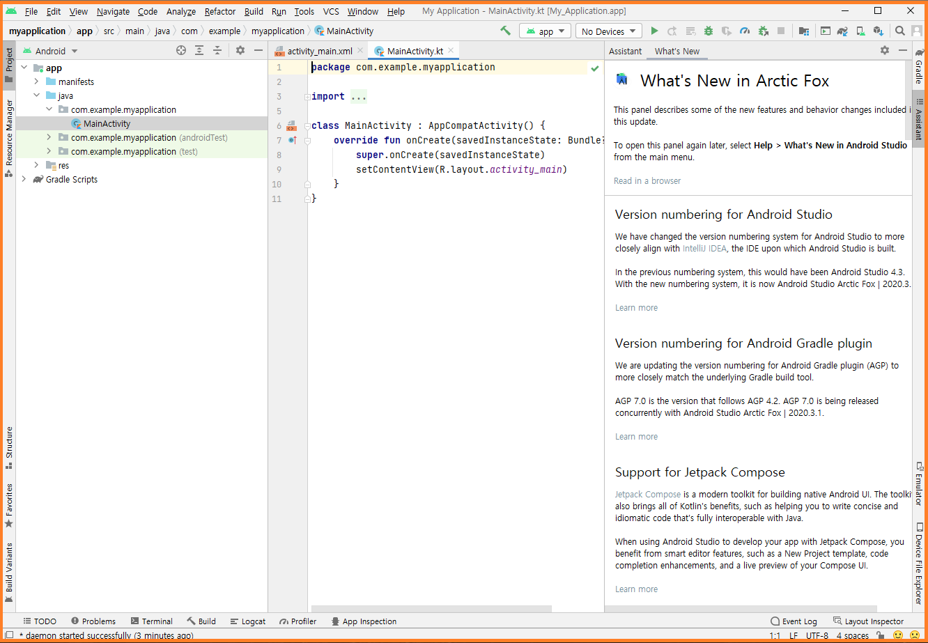
Task: Hide the Project panel with minus icon
Action: [x=258, y=51]
